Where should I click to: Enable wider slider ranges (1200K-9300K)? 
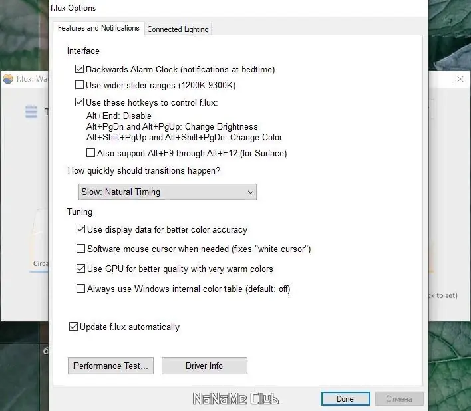[x=79, y=85]
